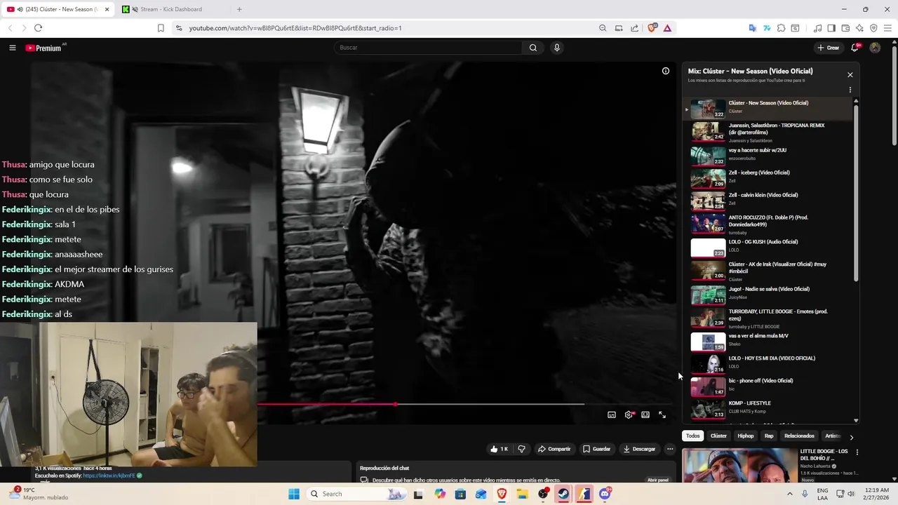
Task: Save the video with Guardar
Action: click(x=597, y=449)
